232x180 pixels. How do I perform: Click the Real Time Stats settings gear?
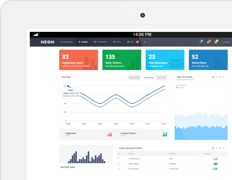point(213,77)
